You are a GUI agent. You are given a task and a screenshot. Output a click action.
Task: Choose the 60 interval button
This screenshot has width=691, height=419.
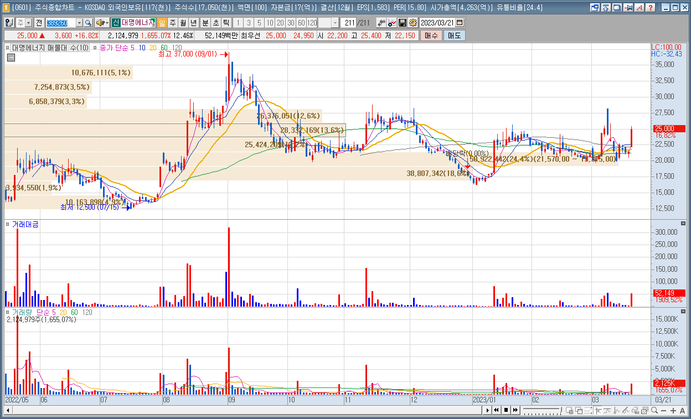point(301,23)
